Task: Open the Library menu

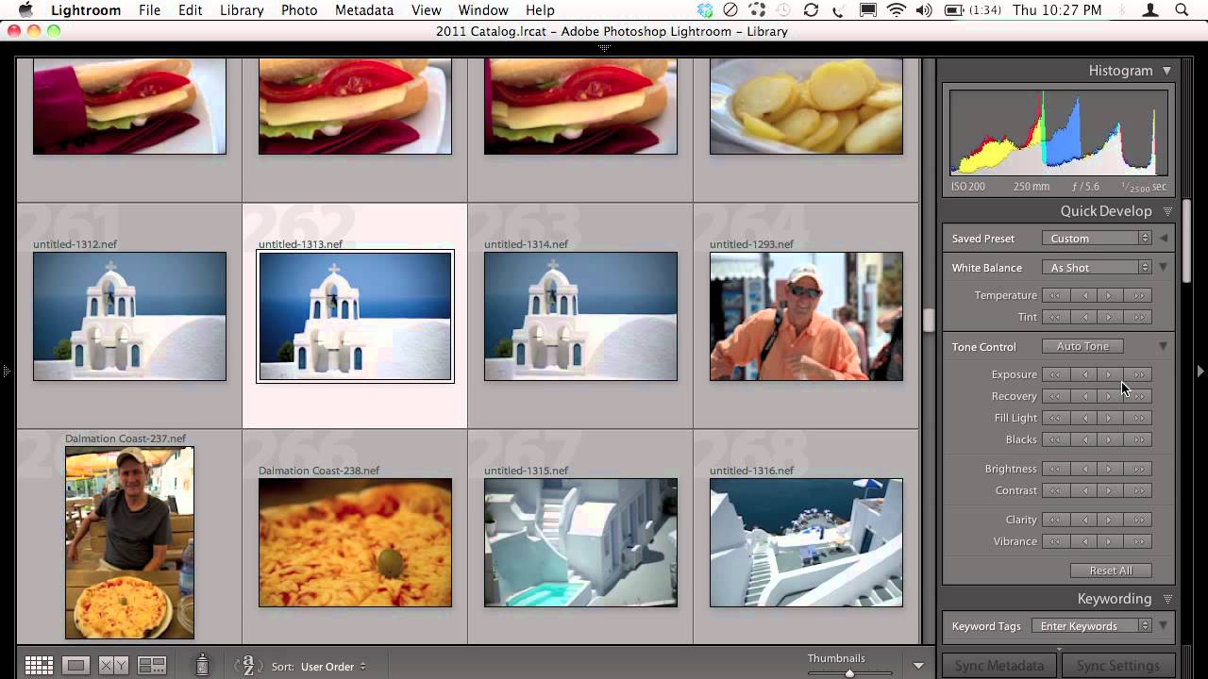Action: click(x=242, y=10)
